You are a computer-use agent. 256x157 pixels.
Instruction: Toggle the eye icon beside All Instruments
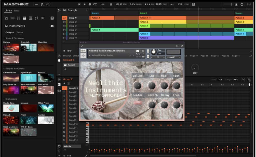pos(52,26)
